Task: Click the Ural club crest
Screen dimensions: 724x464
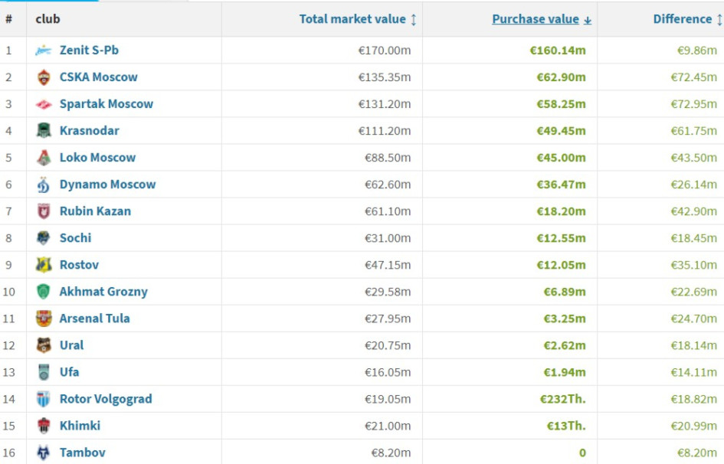Action: 44,345
